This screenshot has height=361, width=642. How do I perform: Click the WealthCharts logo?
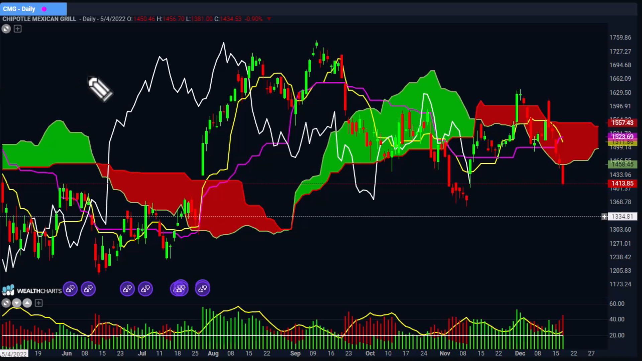point(32,290)
